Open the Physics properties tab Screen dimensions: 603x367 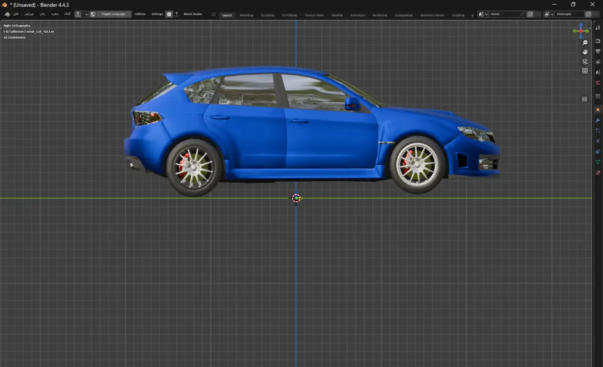click(x=598, y=141)
